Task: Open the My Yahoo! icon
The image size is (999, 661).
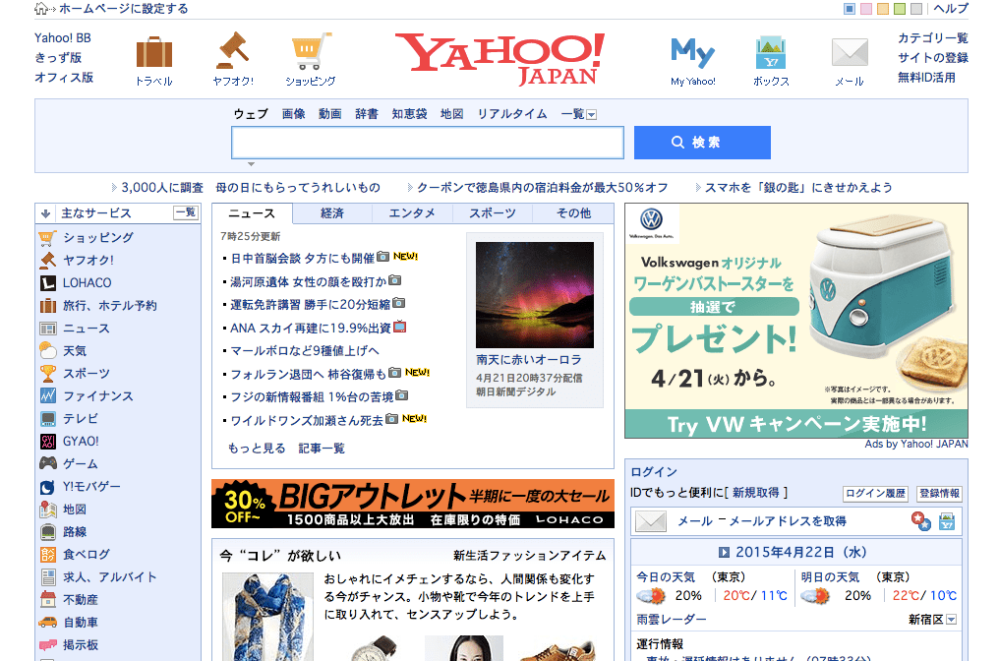Action: tap(692, 53)
